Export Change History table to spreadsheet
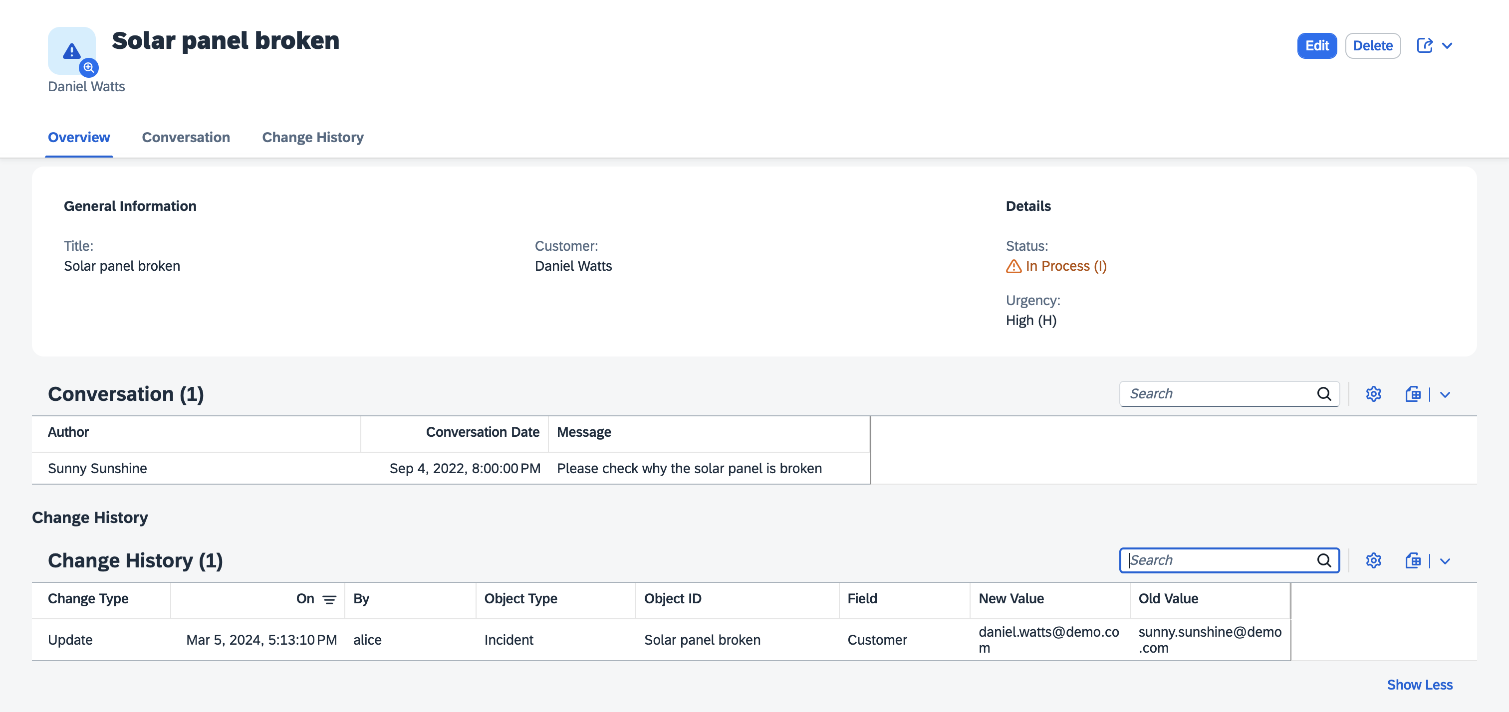1509x712 pixels. [1412, 560]
